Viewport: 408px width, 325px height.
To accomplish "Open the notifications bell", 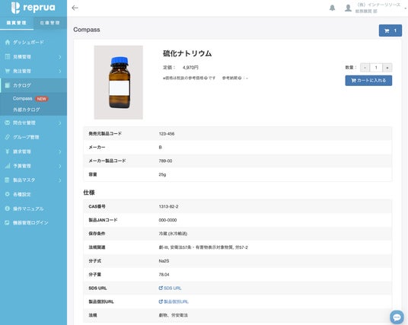I will point(333,8).
